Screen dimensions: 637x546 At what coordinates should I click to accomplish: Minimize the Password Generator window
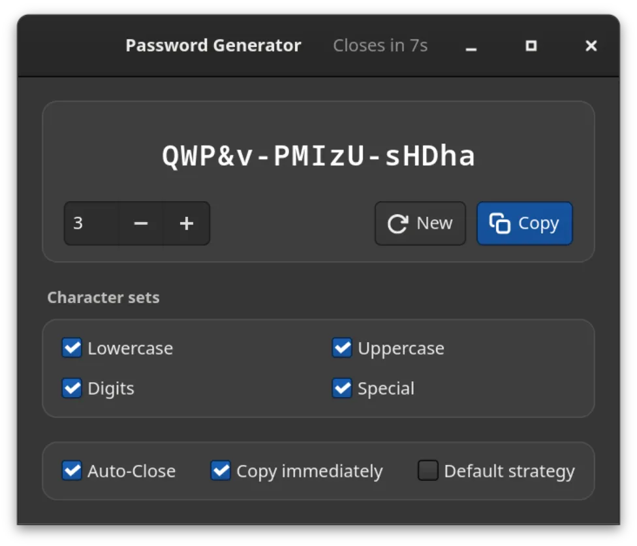(471, 46)
